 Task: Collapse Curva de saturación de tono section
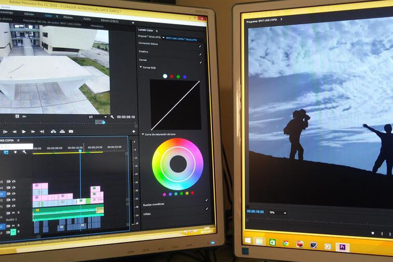pyautogui.click(x=143, y=134)
